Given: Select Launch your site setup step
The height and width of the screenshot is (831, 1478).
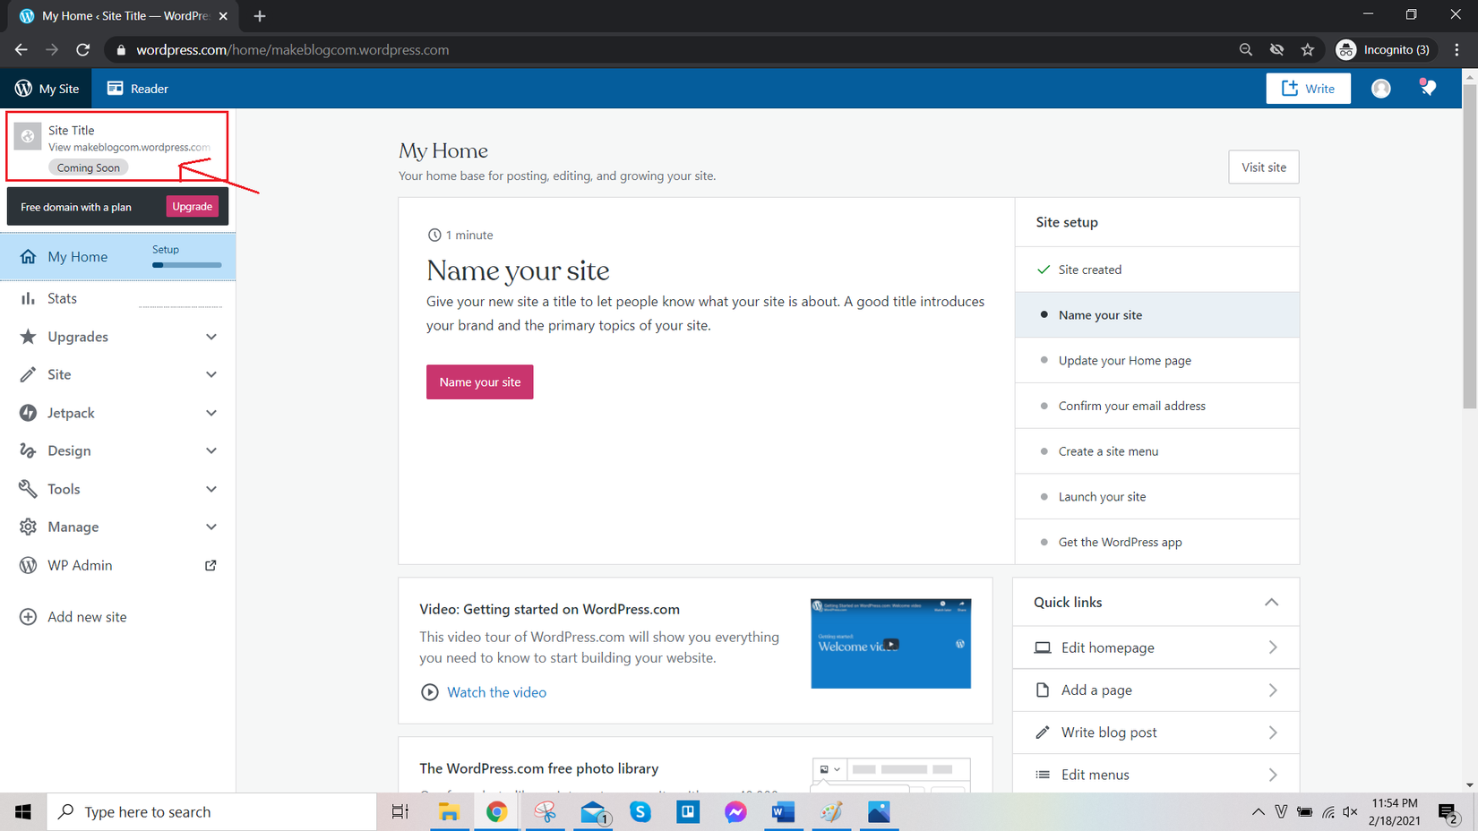Looking at the screenshot, I should [x=1157, y=497].
